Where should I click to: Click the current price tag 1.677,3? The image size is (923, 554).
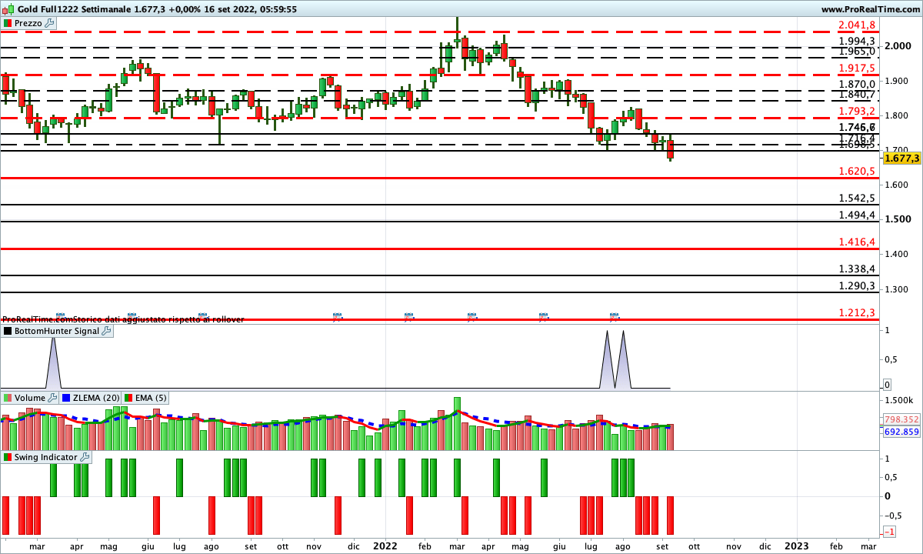tap(902, 158)
